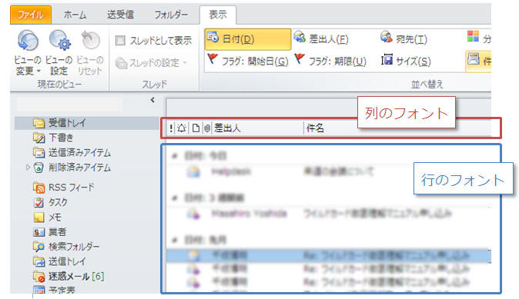The width and height of the screenshot is (519, 299).
Task: Open the ファイル tab
Action: point(31,15)
